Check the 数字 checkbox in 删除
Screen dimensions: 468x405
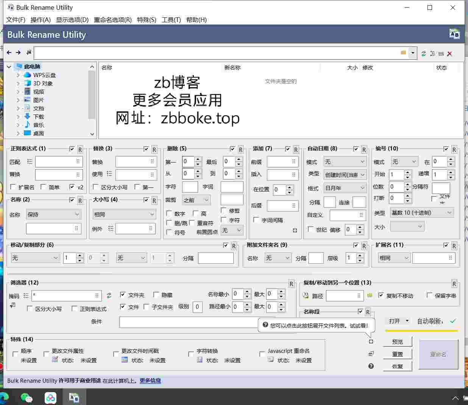point(169,213)
